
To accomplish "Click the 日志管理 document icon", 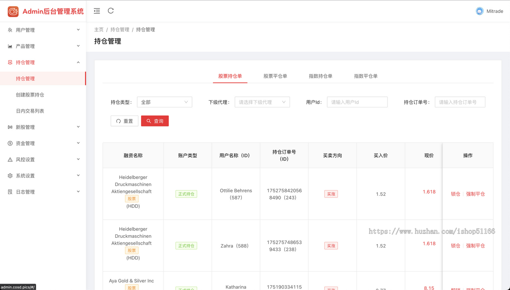I will [x=10, y=192].
